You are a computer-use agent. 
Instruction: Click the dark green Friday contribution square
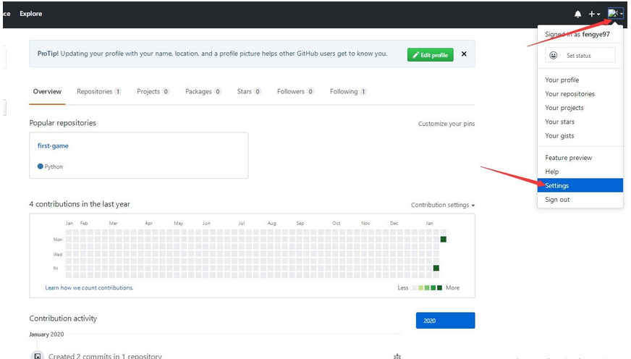click(x=436, y=268)
